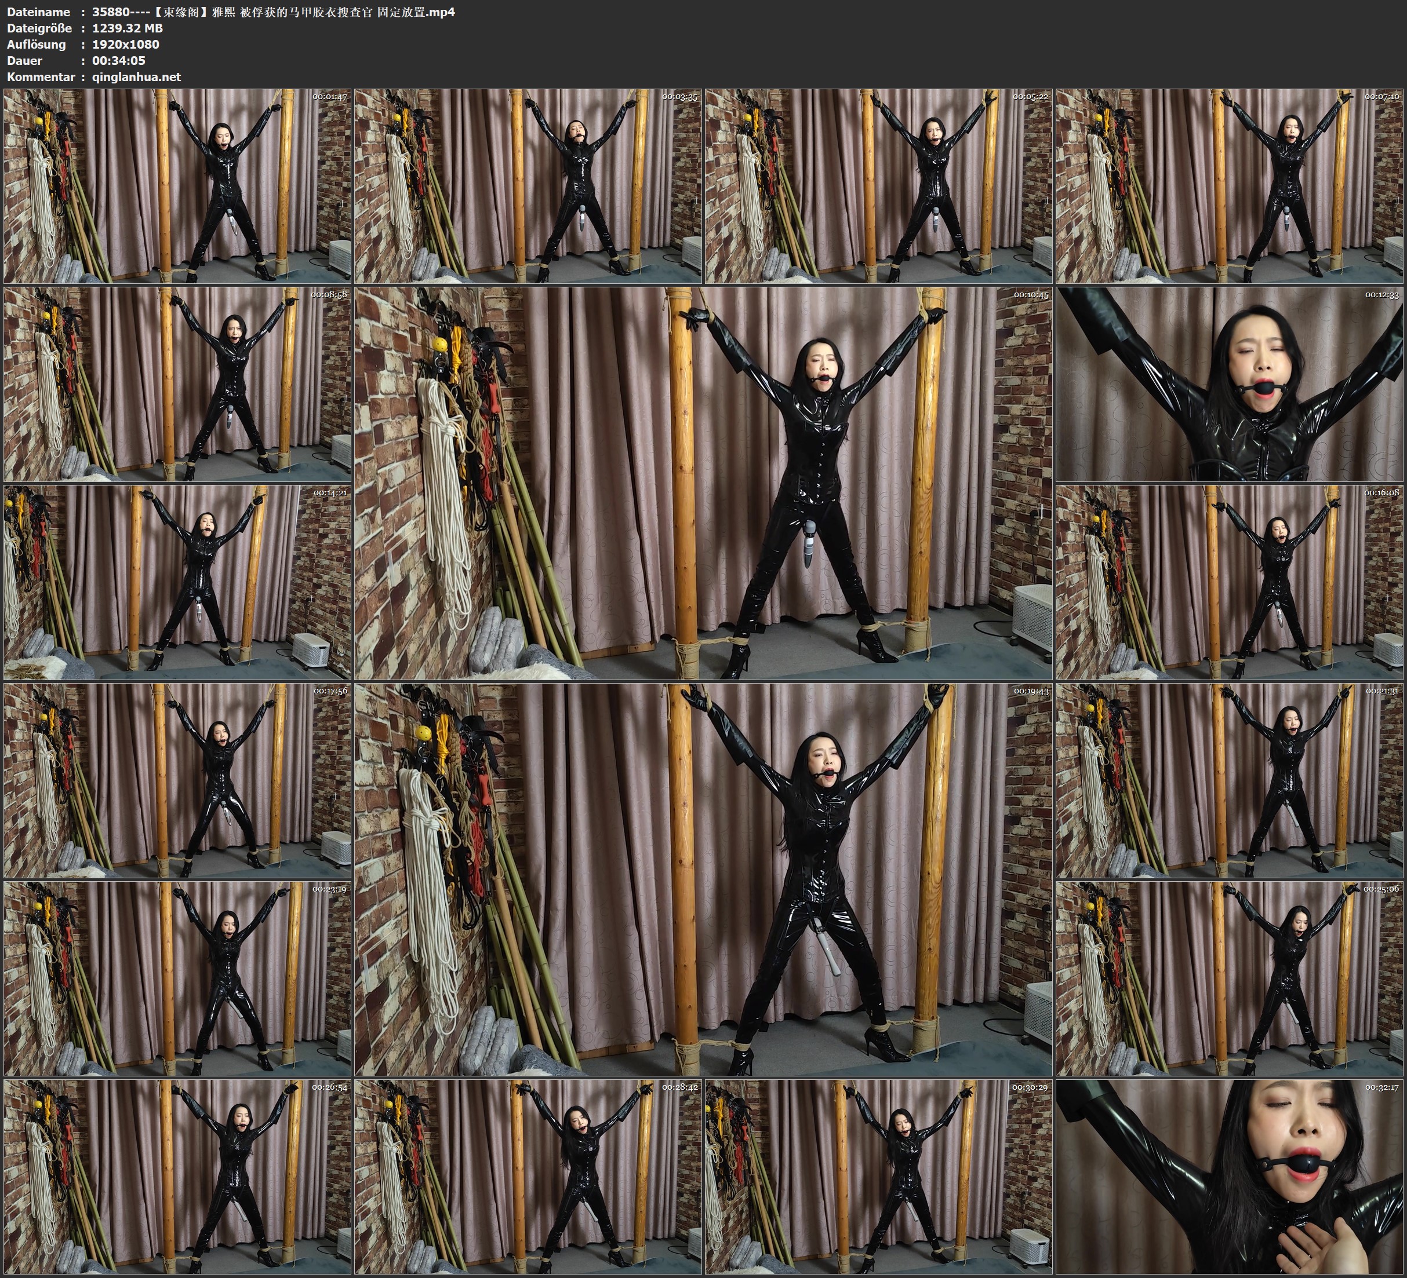Click the frame timestamped 00:16:08
The image size is (1407, 1278).
(x=1230, y=582)
